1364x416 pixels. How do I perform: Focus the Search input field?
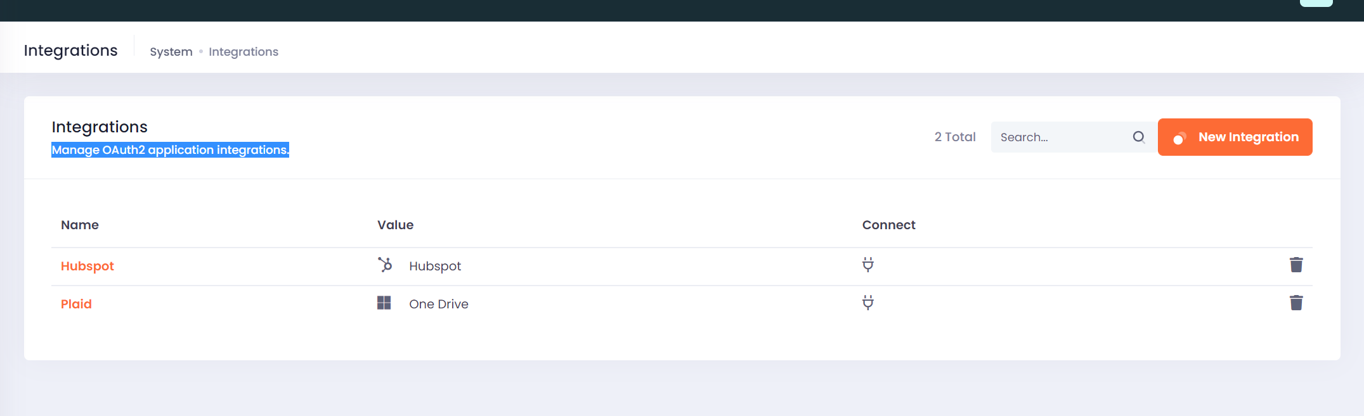tap(1062, 137)
